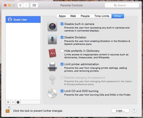Click the unlocked padlock icon
This screenshot has height=118, width=143.
coord(8,110)
